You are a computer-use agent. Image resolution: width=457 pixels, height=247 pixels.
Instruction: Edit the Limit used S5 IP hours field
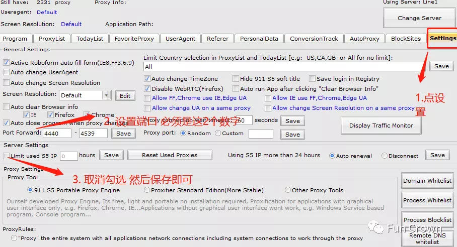click(69, 156)
